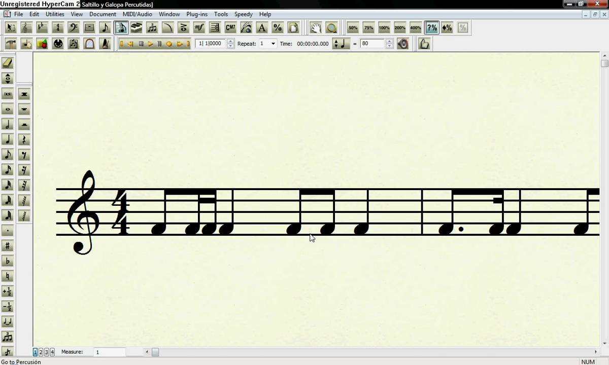Toggle the Natural accidental in the palette
The image size is (609, 365).
click(x=8, y=276)
